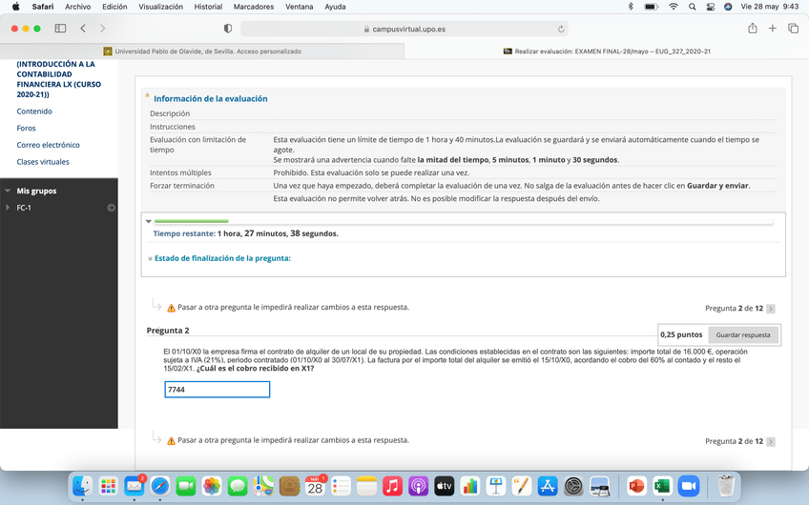809x505 pixels.
Task: Go forward with Safari forward arrow
Action: point(103,29)
